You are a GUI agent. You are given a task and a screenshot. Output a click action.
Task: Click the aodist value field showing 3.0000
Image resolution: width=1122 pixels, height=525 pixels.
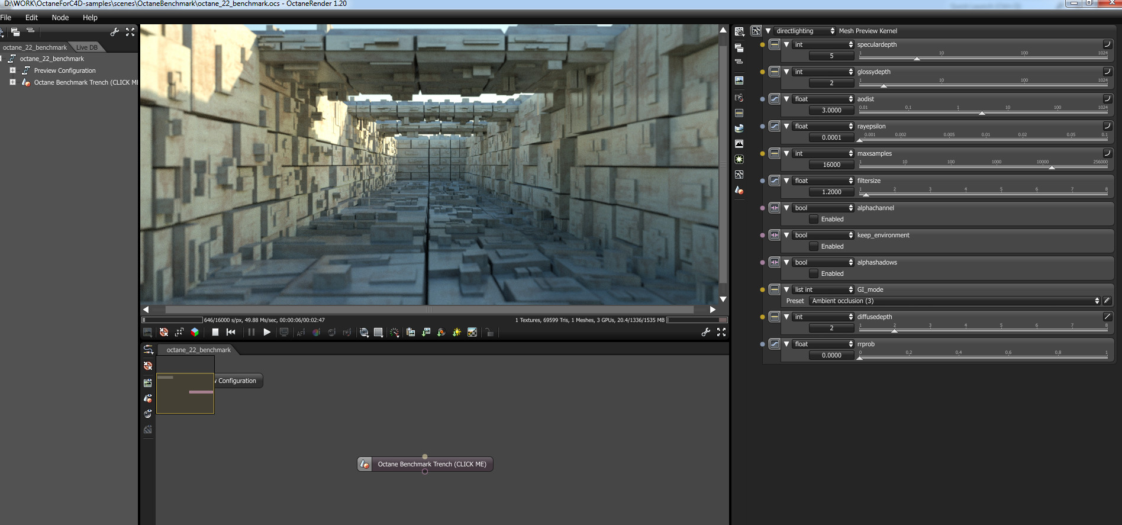click(831, 110)
